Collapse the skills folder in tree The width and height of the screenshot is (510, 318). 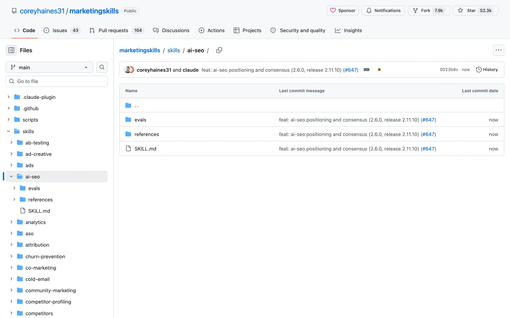pos(9,131)
